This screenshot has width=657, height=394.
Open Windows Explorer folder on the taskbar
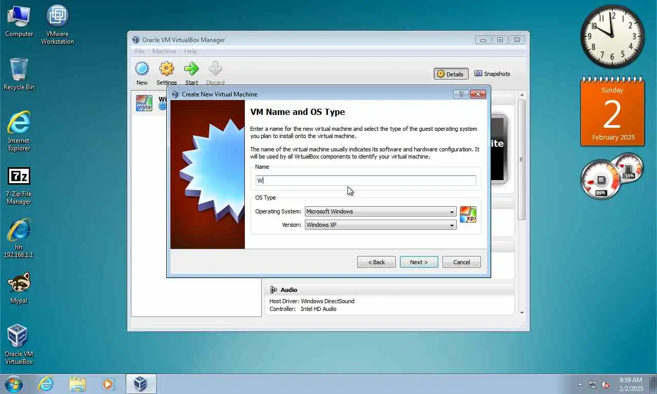coord(78,384)
